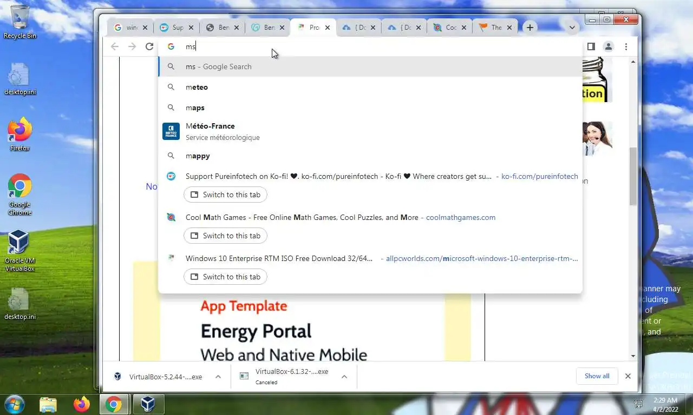Image resolution: width=693 pixels, height=415 pixels.
Task: Open a new tab with plus button
Action: (530, 28)
